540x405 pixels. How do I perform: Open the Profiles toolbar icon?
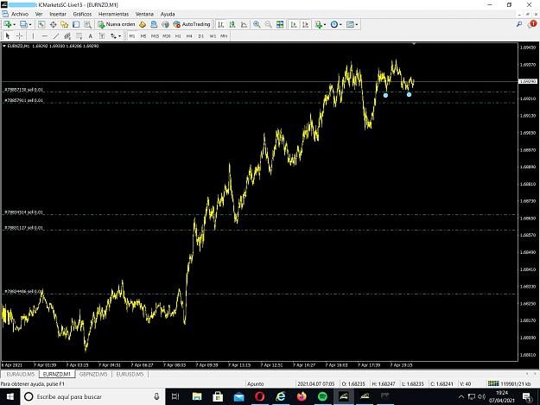[23, 24]
